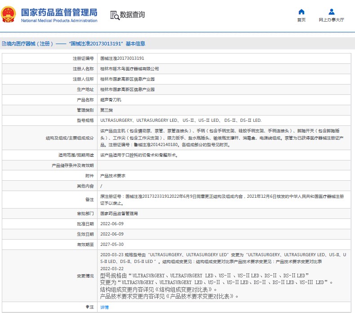Click the 产品技术要求 attachment value

click(113, 176)
